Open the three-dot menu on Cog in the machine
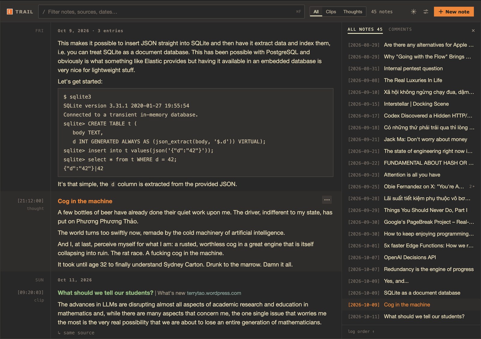The height and width of the screenshot is (339, 481). (327, 200)
